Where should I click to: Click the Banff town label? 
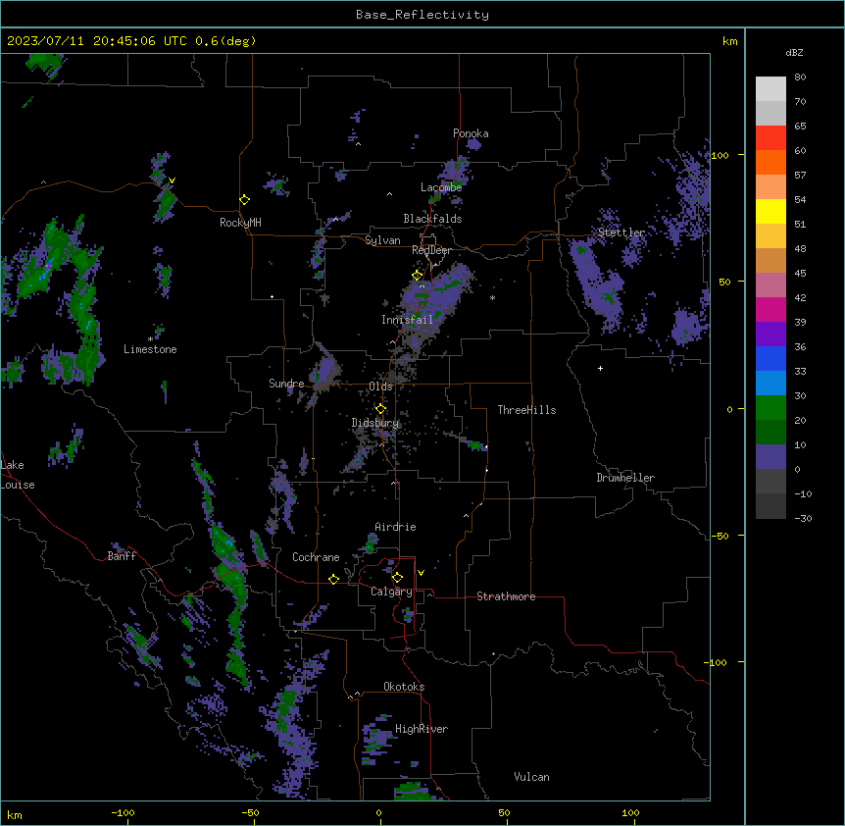[122, 556]
